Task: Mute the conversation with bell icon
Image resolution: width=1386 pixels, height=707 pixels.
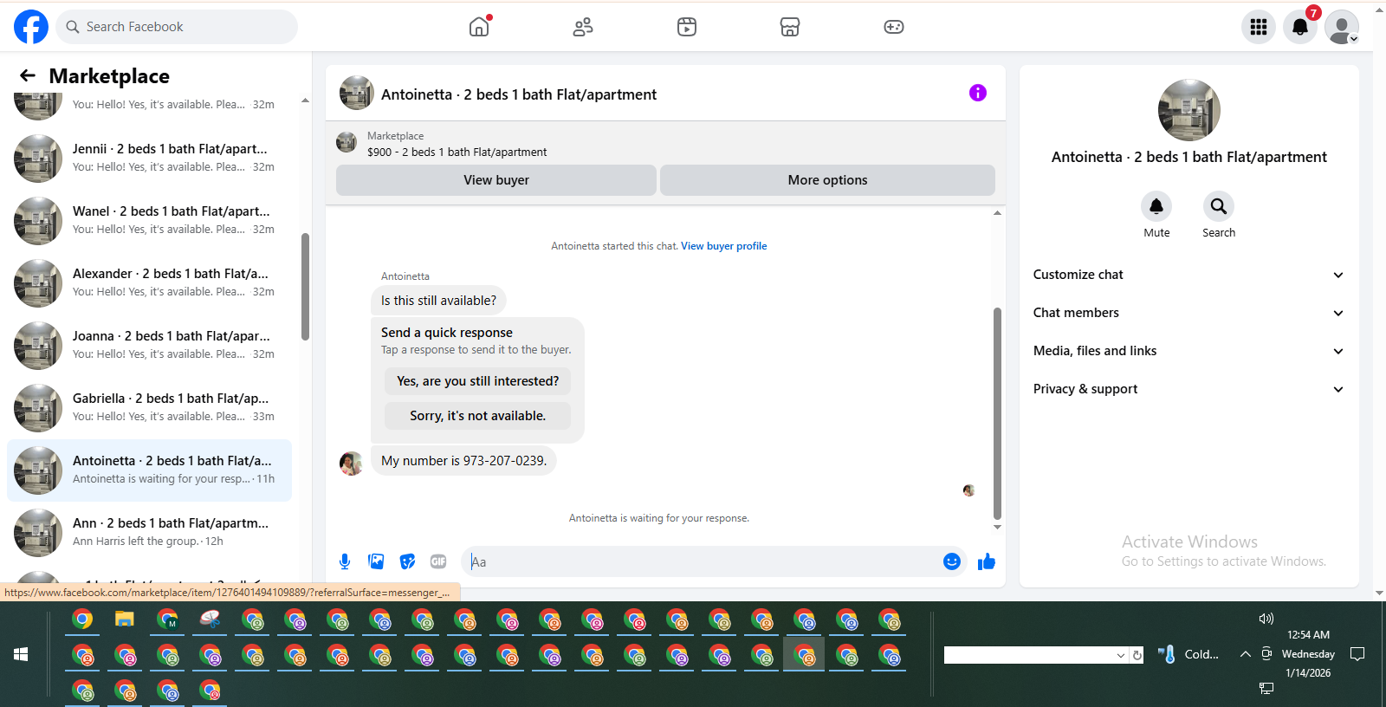Action: [x=1156, y=206]
